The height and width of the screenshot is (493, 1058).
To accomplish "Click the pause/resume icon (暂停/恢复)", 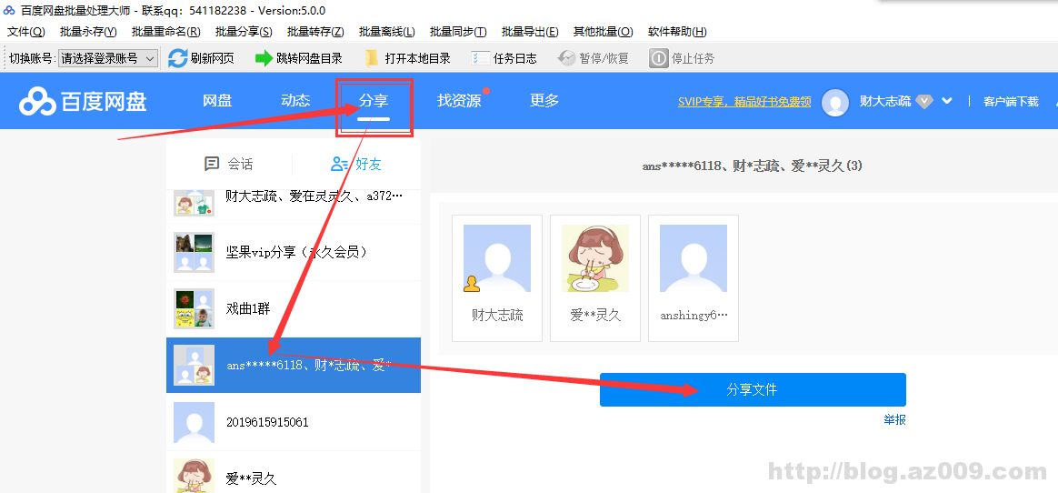I will click(566, 58).
